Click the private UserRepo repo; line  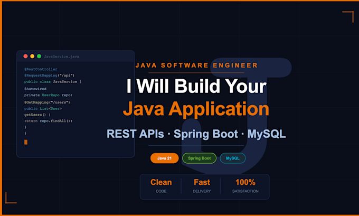49,95
